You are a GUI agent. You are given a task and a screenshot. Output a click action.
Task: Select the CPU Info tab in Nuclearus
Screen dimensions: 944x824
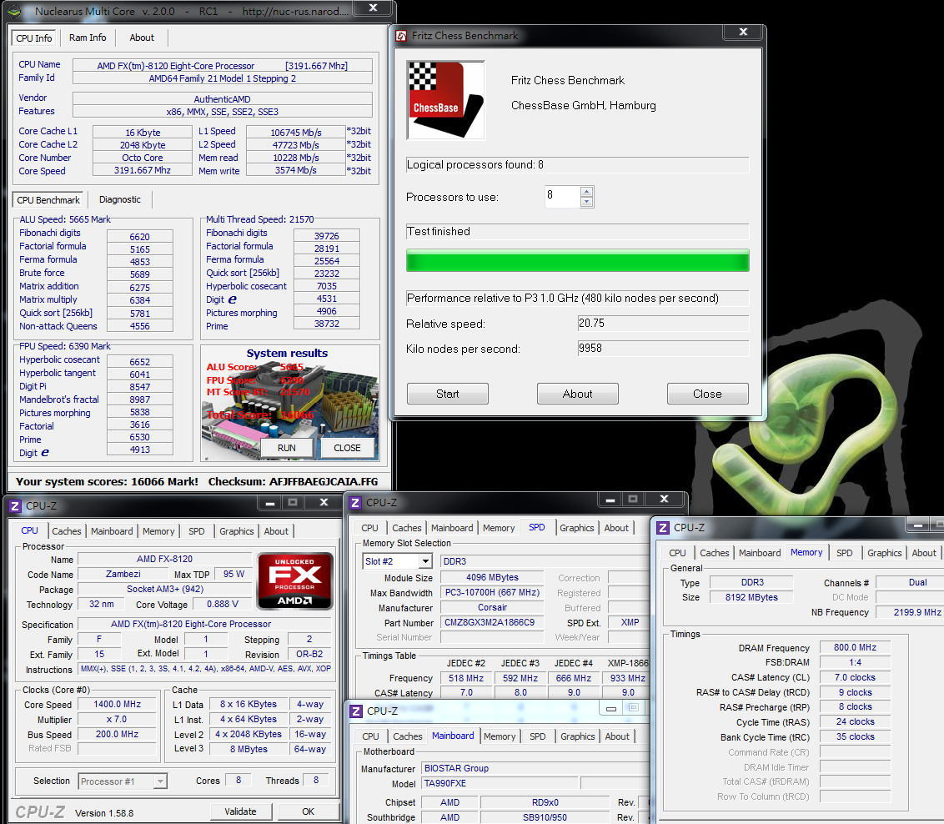pos(33,38)
